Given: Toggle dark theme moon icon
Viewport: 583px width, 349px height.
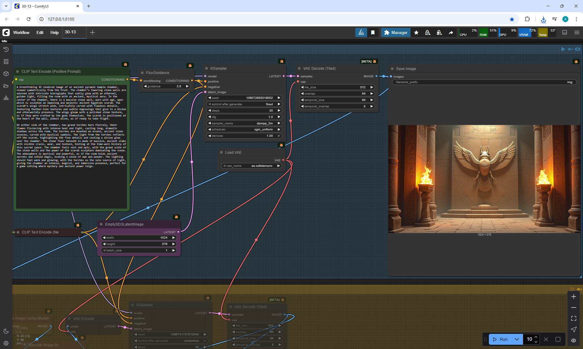Looking at the screenshot, I should 6,331.
